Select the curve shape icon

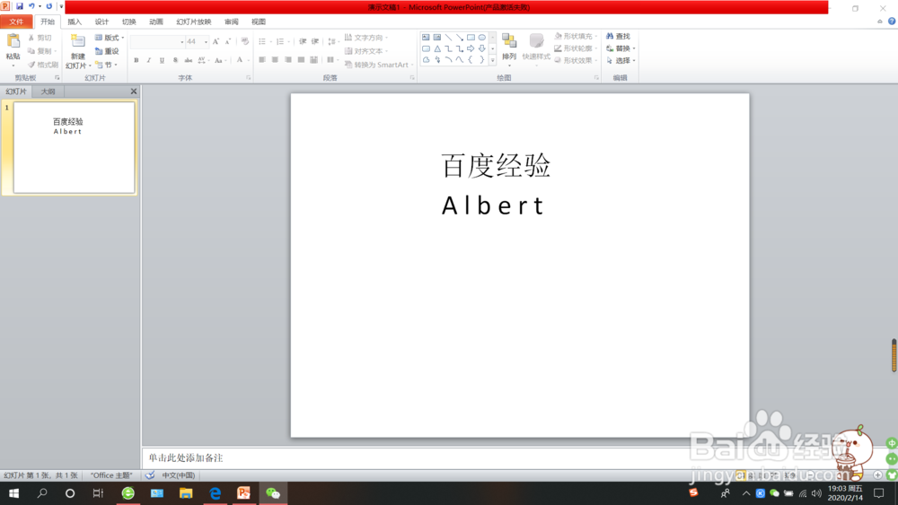pos(459,59)
